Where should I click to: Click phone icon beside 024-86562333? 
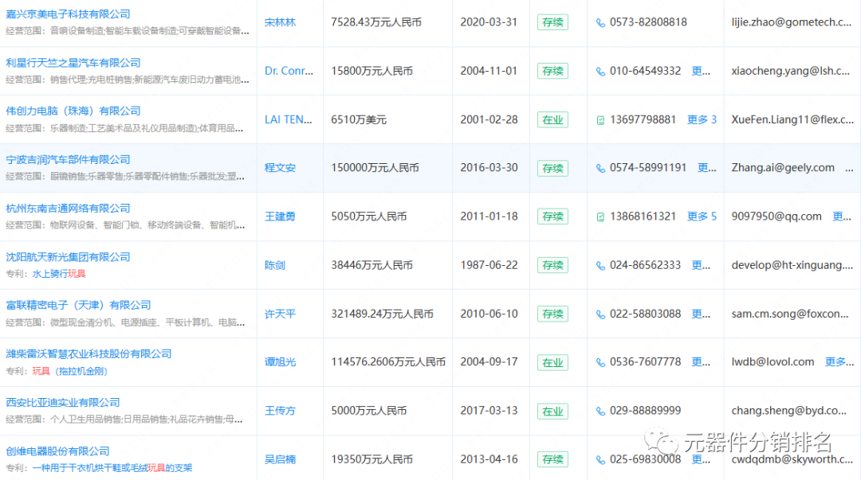(x=601, y=266)
